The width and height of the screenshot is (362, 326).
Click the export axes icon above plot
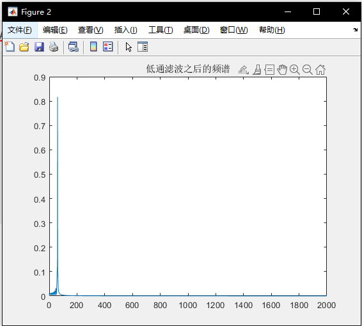244,70
